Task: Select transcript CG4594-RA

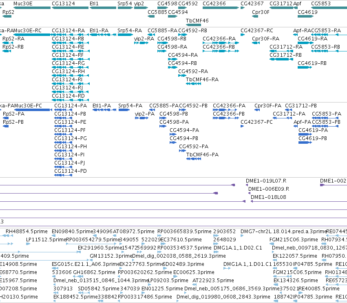Action: point(183,55)
